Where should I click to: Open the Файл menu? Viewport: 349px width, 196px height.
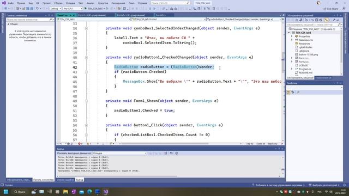11,3
